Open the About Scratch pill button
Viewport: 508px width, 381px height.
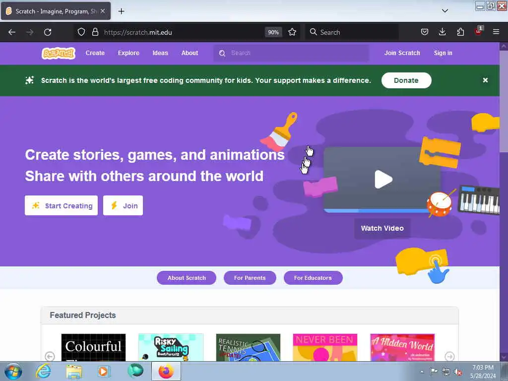(187, 278)
